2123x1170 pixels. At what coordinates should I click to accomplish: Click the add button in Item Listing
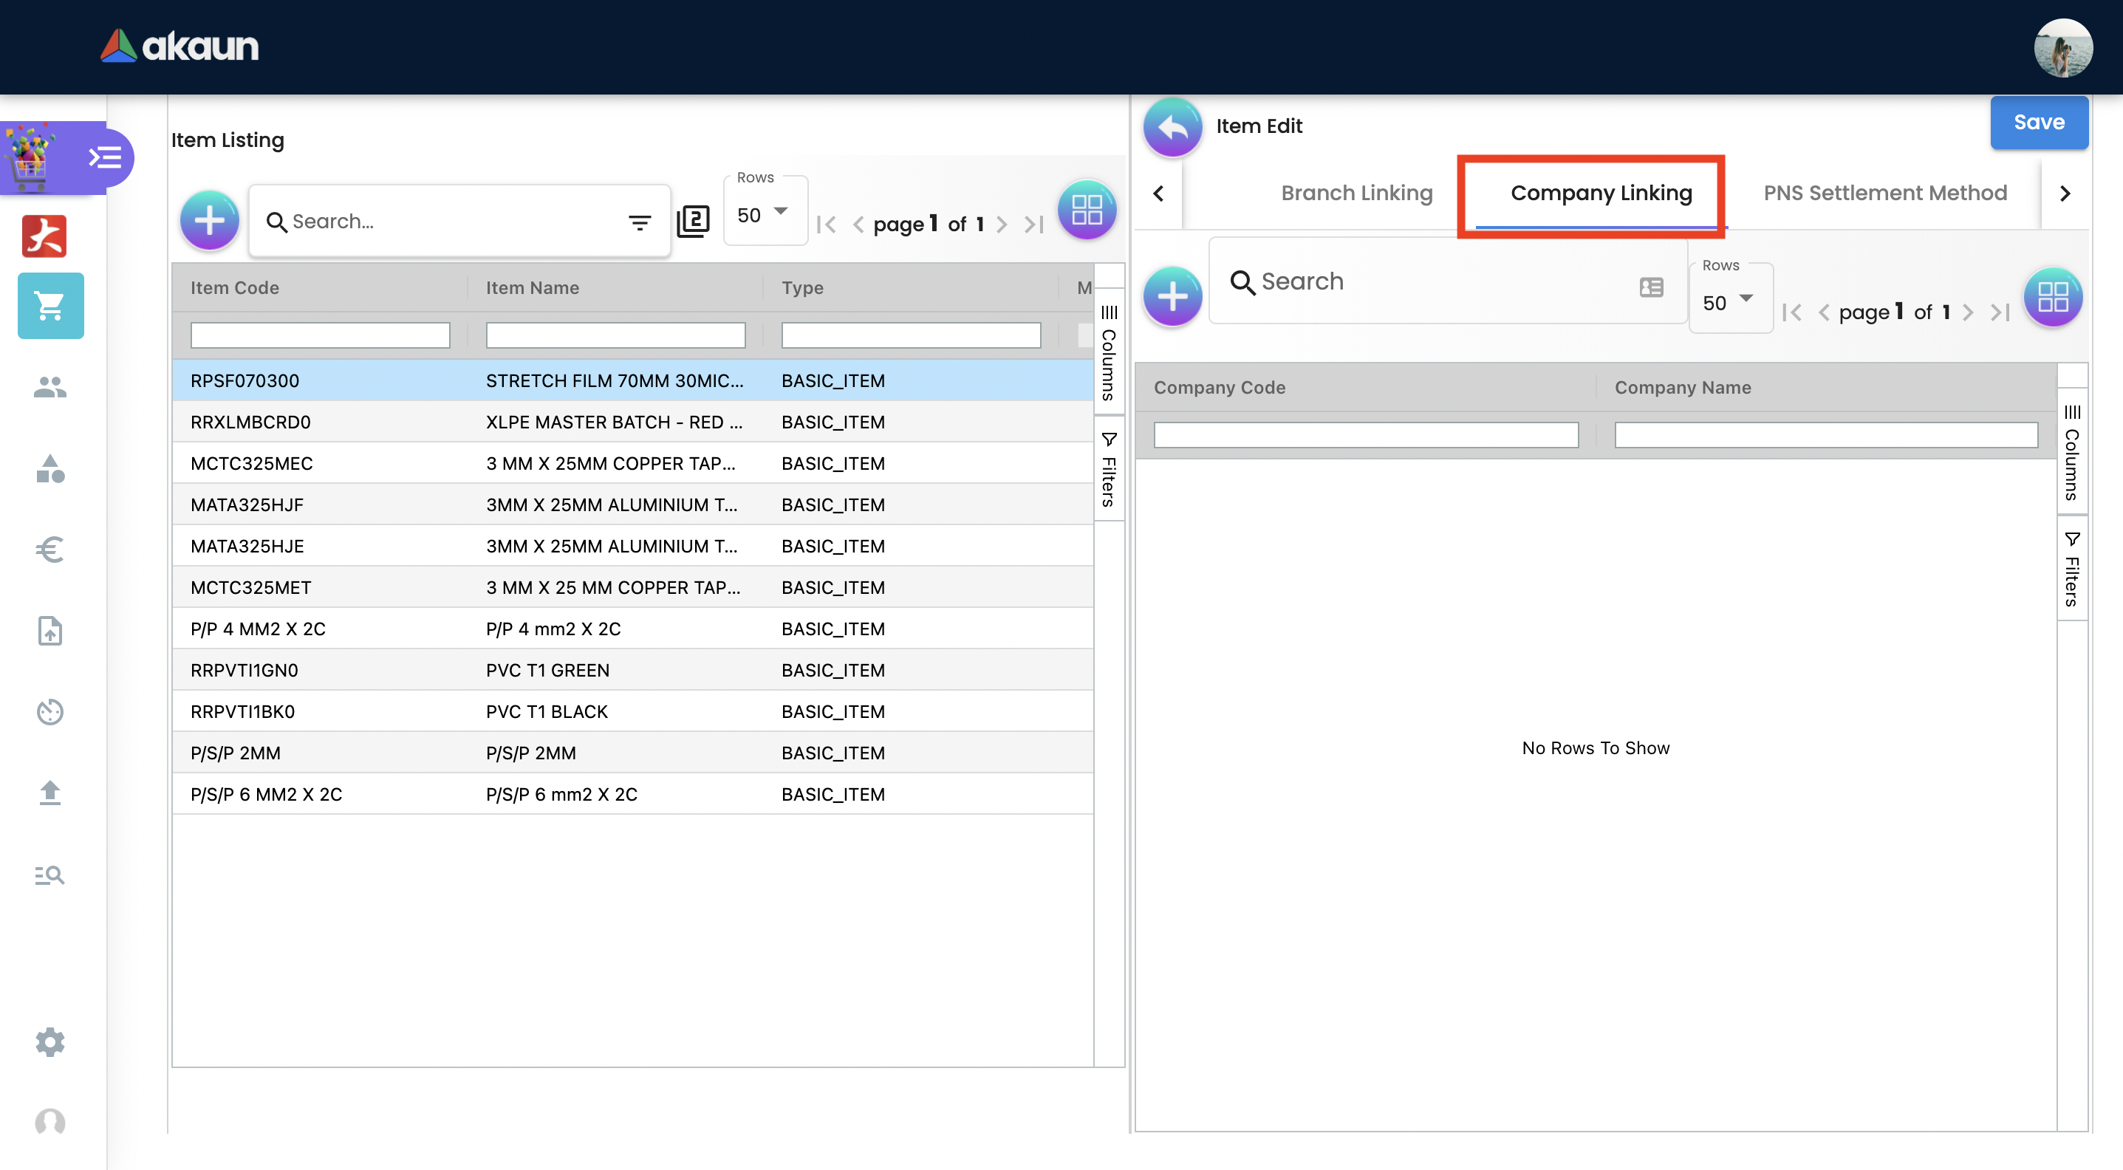point(209,221)
